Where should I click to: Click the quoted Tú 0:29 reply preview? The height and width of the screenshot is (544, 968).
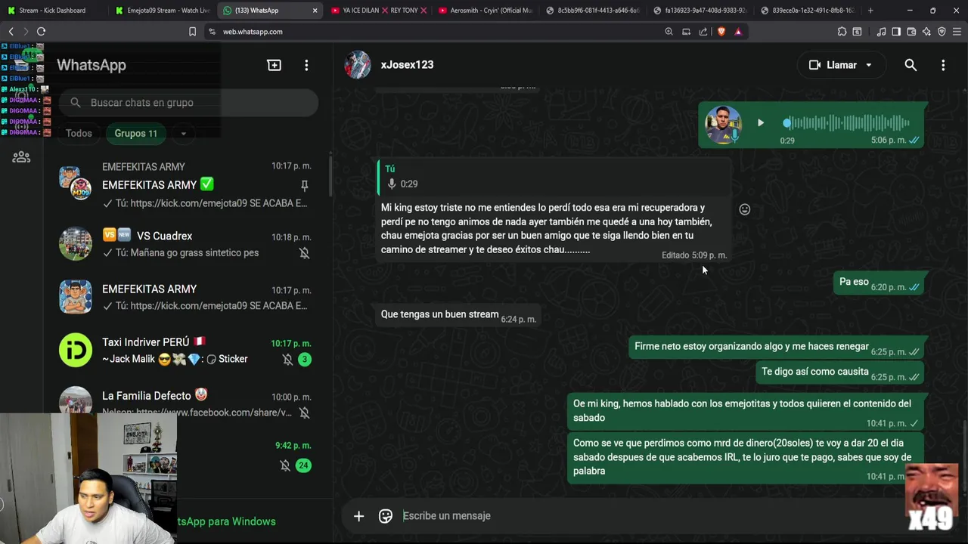(x=554, y=177)
